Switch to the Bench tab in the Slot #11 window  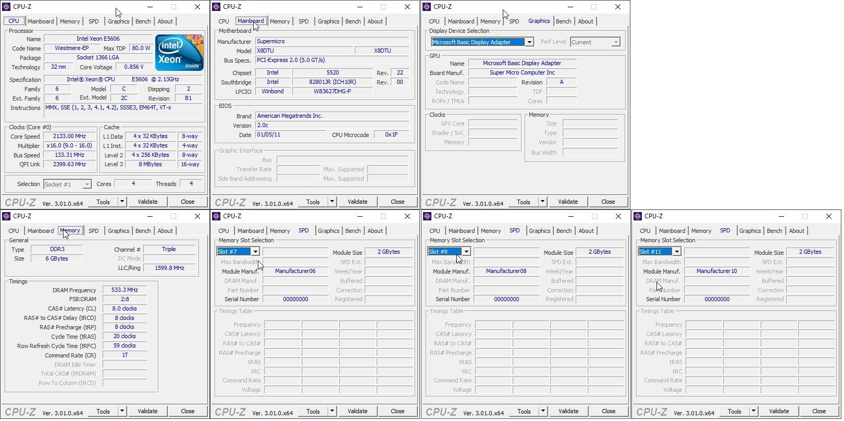(x=775, y=231)
